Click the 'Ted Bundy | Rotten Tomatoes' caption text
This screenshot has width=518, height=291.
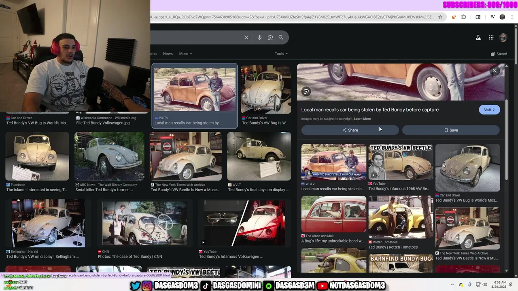pyautogui.click(x=393, y=247)
